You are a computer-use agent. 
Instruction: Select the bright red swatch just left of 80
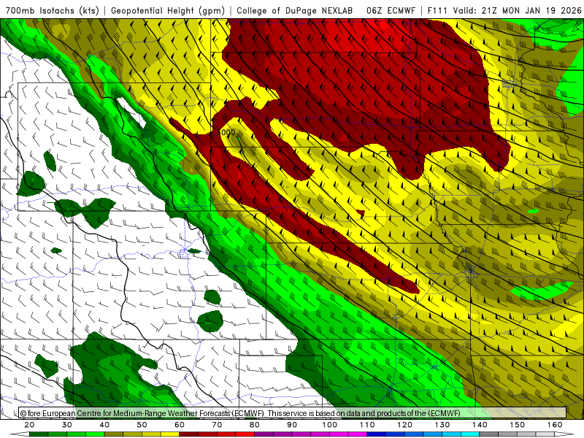pyautogui.click(x=245, y=434)
